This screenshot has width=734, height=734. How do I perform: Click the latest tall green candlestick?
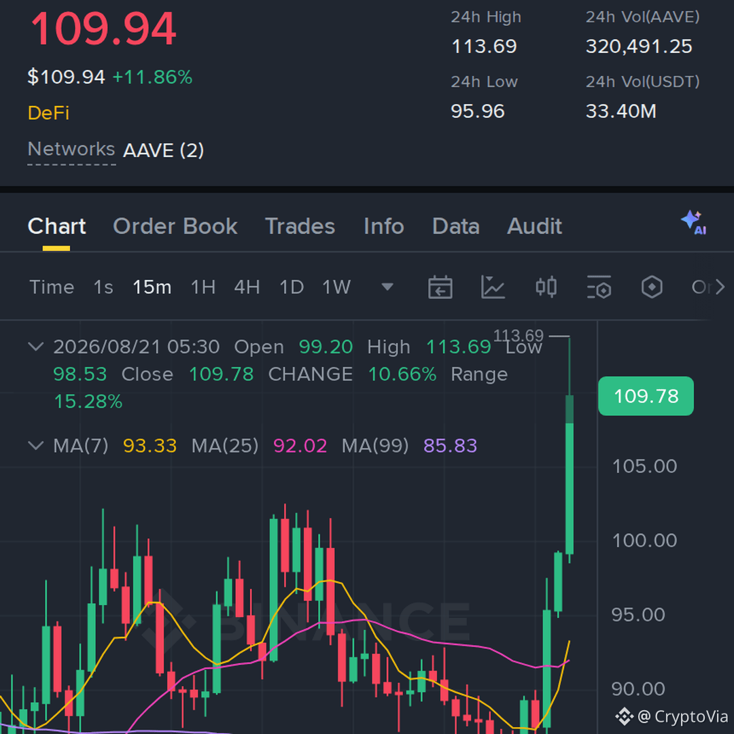point(570,473)
